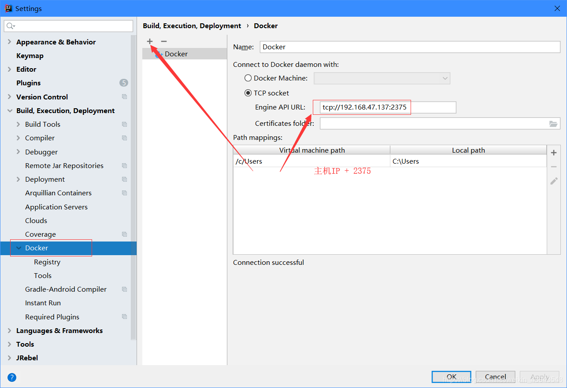Remove the selected Docker configuration
The width and height of the screenshot is (567, 388).
coord(164,41)
